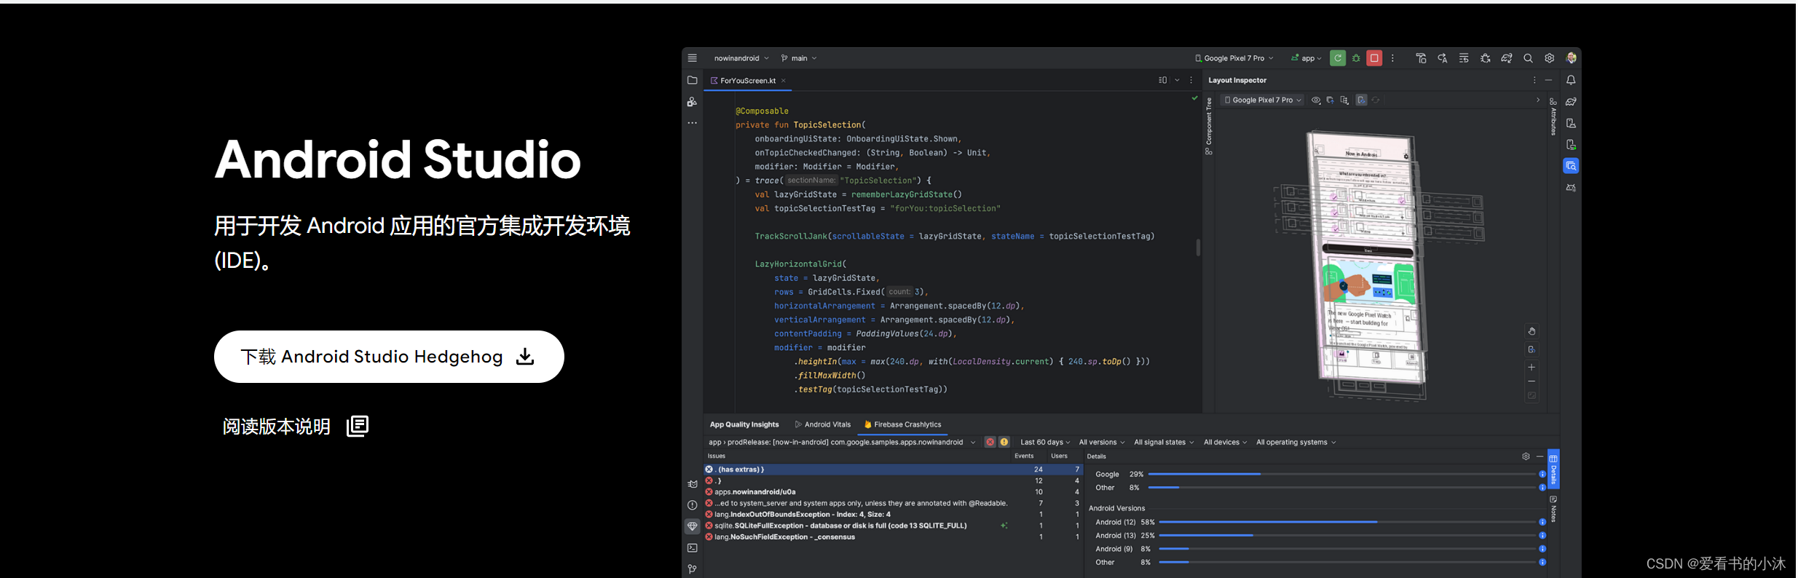Open the All versions filter dropdown

tap(1101, 442)
